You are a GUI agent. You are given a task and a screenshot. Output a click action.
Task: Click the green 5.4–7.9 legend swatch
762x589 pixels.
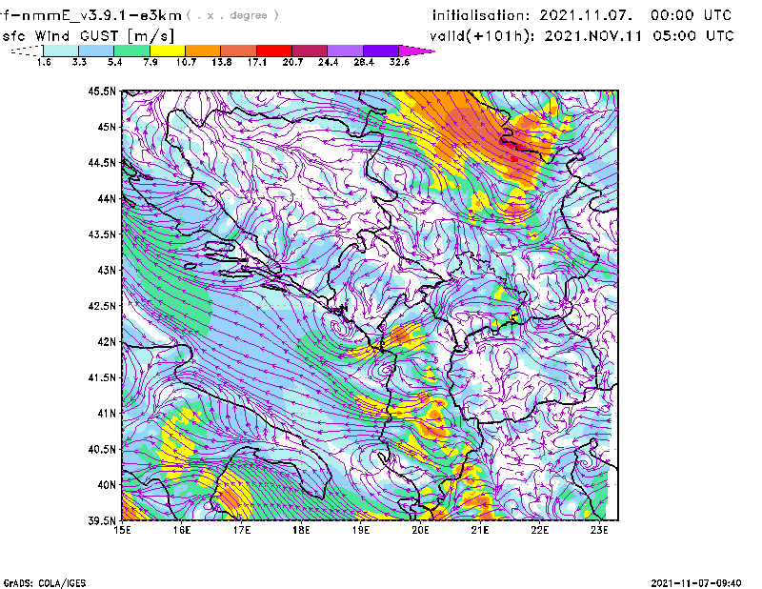131,51
